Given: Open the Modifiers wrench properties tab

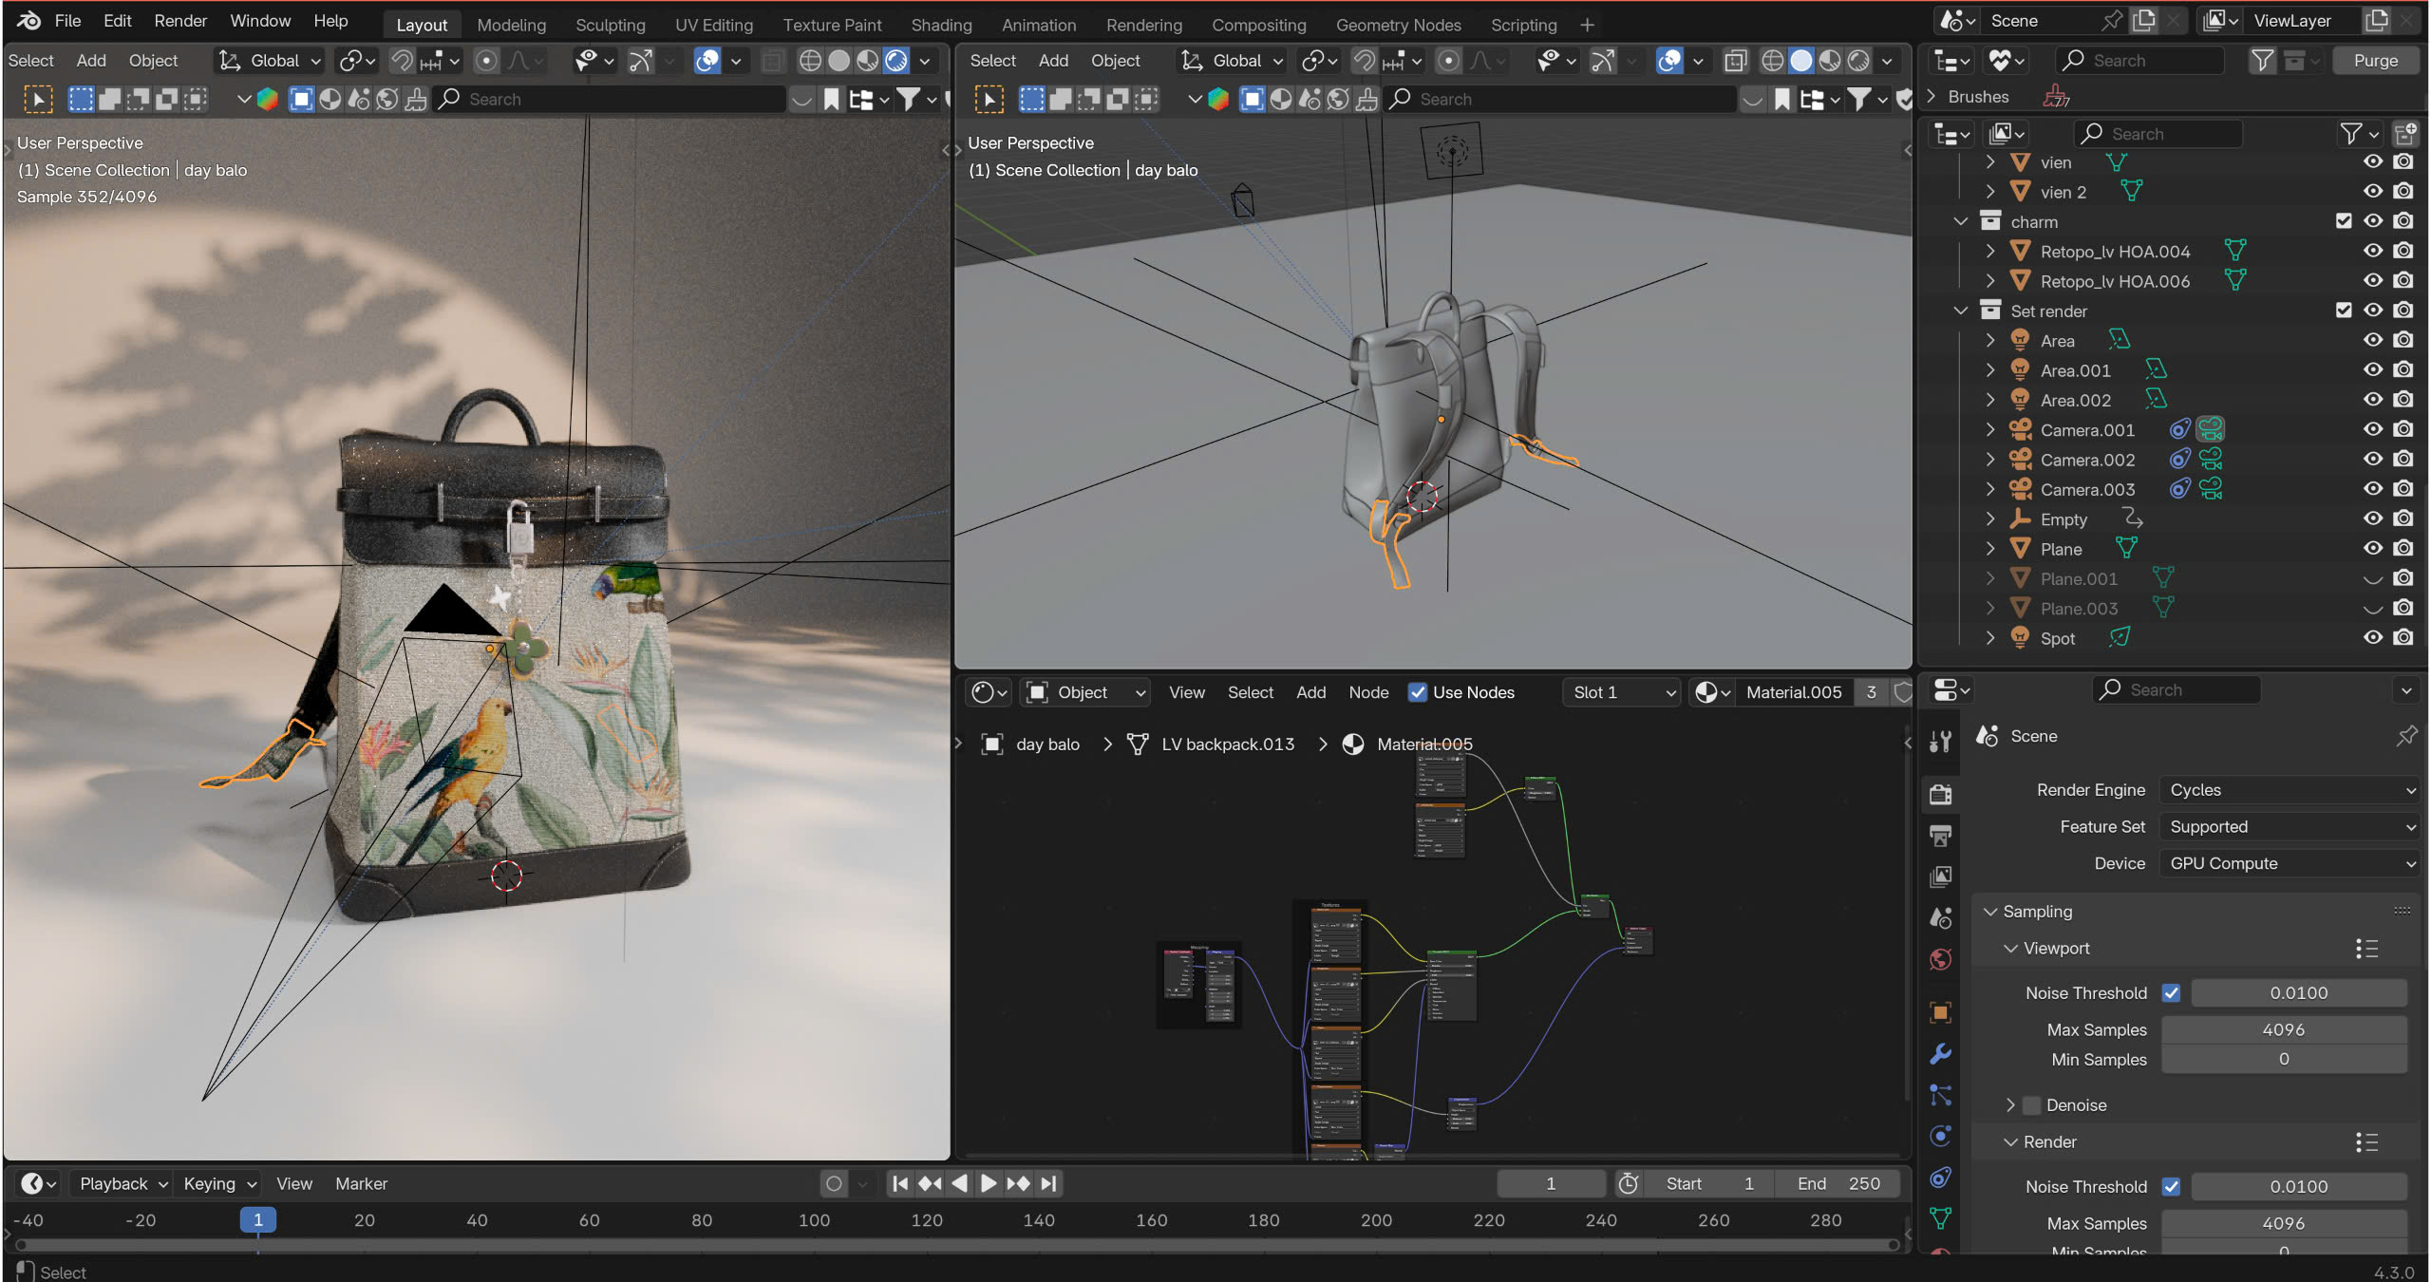Looking at the screenshot, I should (1941, 1053).
